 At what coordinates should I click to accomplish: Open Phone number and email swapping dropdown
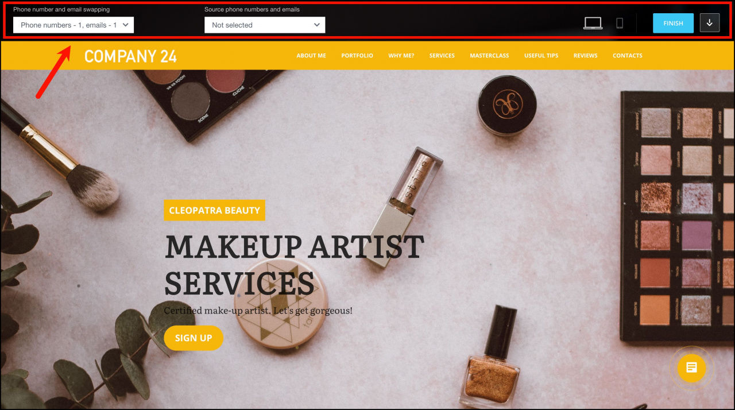(x=73, y=25)
